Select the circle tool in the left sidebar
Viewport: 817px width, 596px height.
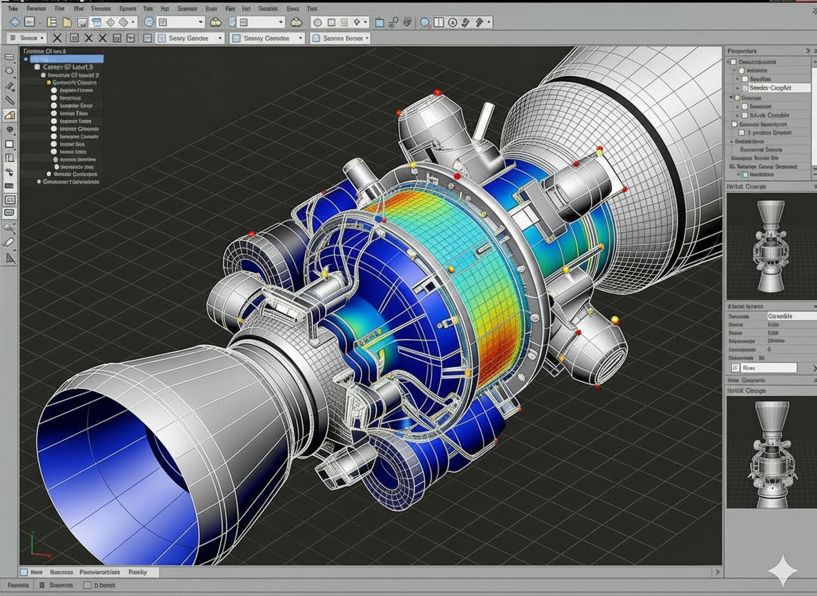10,71
